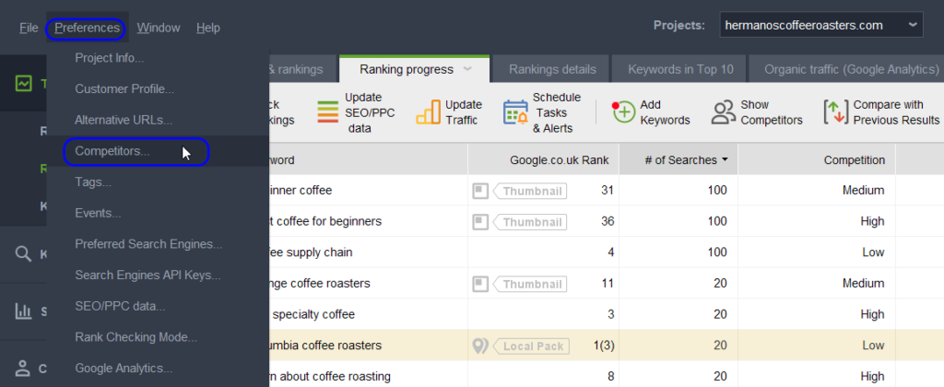
Task: Select Competitors... from Preferences menu
Action: (x=112, y=151)
